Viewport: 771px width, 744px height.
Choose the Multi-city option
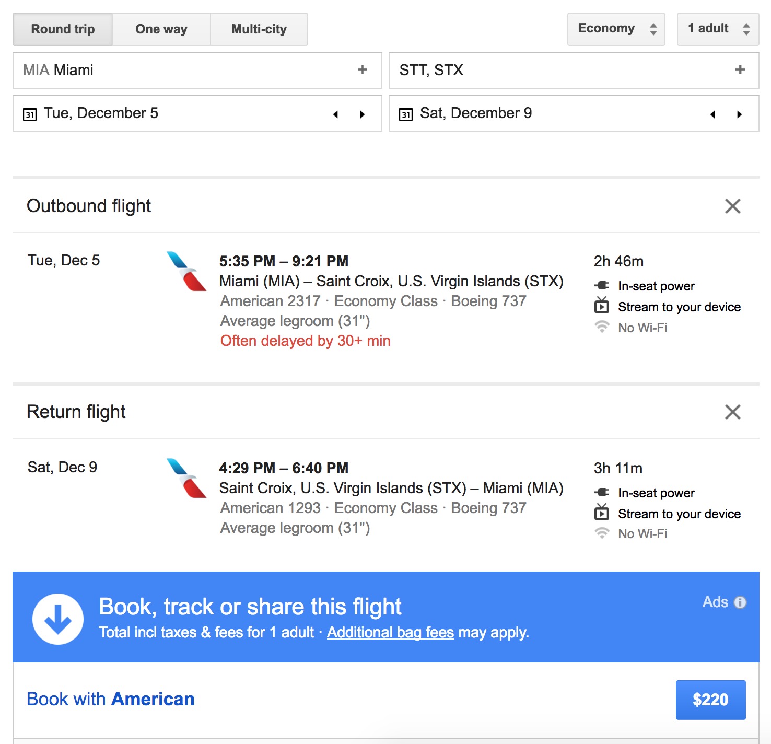pos(259,29)
